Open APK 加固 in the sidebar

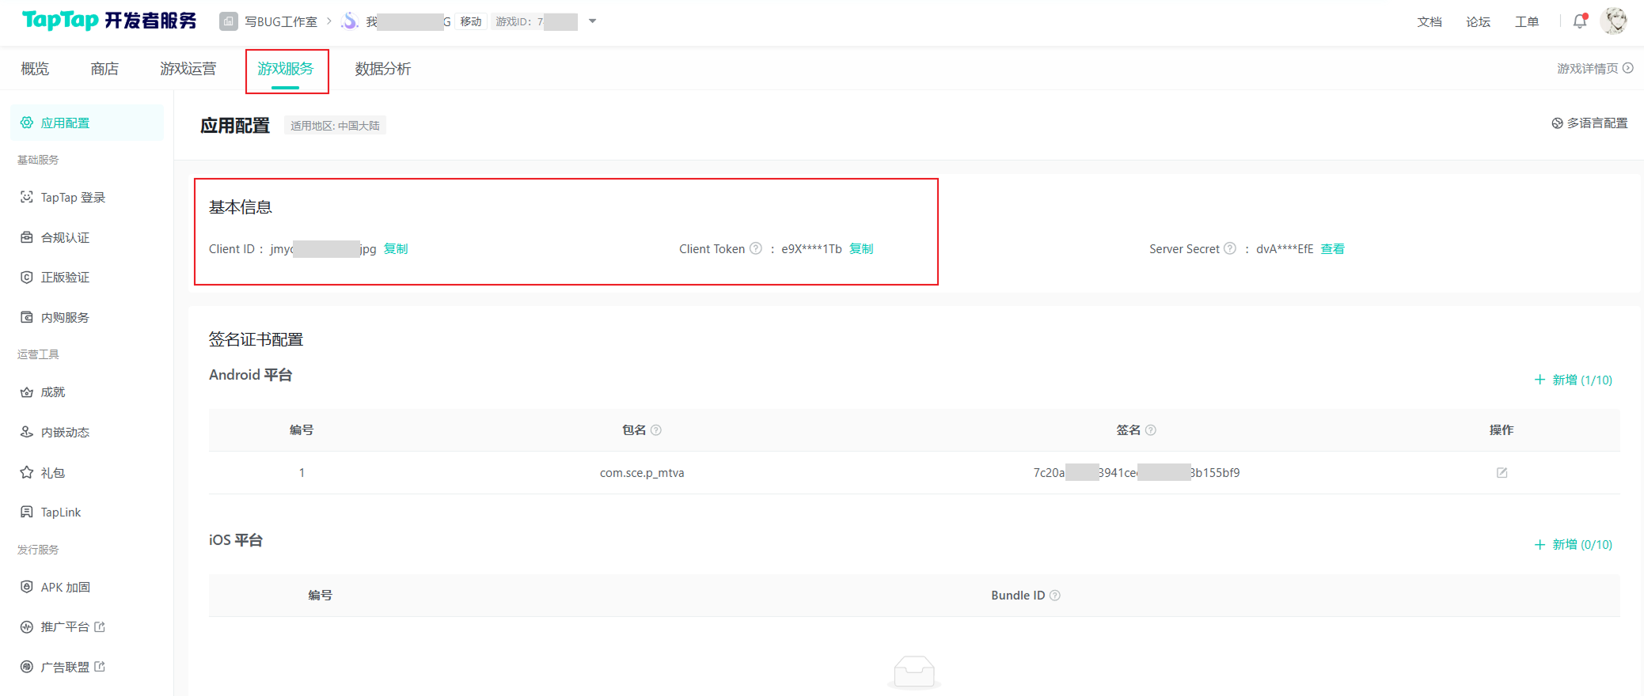(x=65, y=588)
